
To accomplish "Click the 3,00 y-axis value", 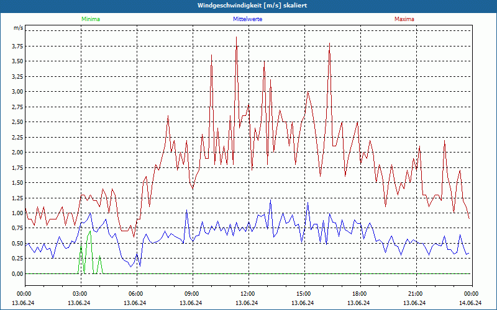I will coord(17,92).
